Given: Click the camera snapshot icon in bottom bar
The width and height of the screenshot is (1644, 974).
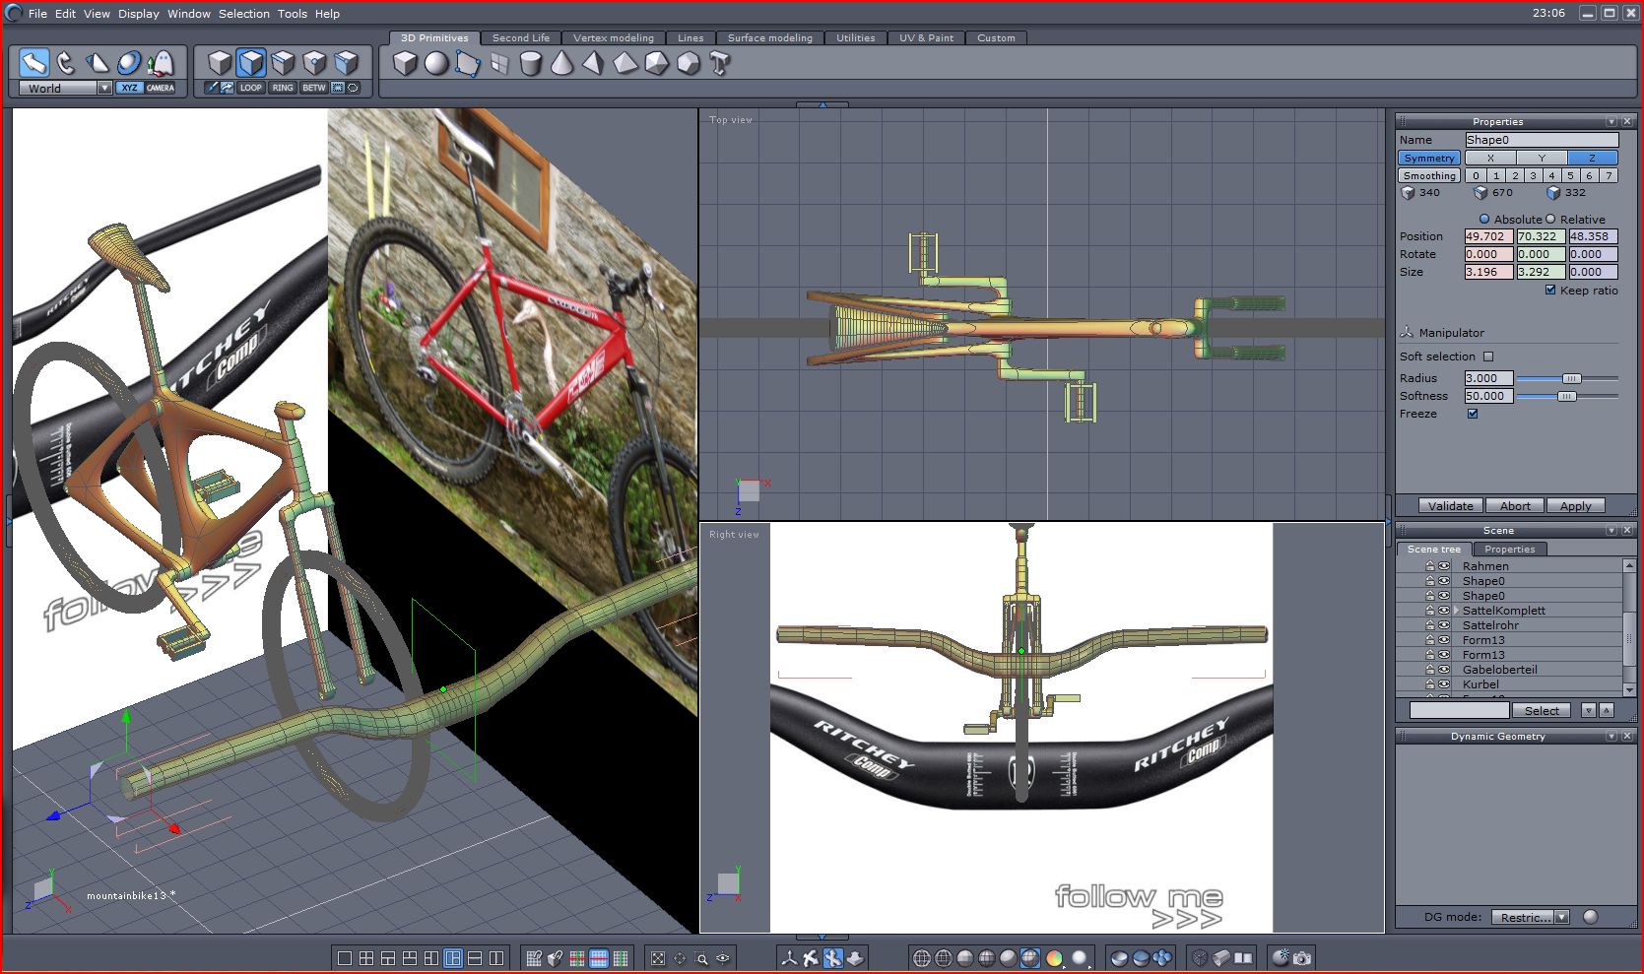Looking at the screenshot, I should (x=1302, y=957).
